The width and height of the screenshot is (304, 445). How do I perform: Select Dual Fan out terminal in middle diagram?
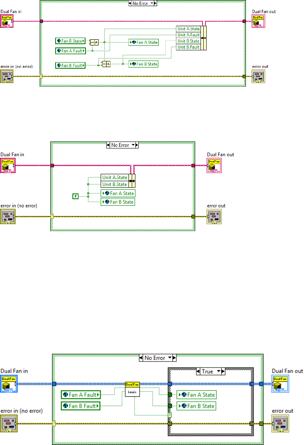[214, 166]
